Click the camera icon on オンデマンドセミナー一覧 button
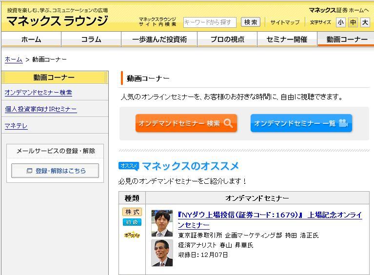The width and height of the screenshot is (374, 275). pyautogui.click(x=343, y=123)
